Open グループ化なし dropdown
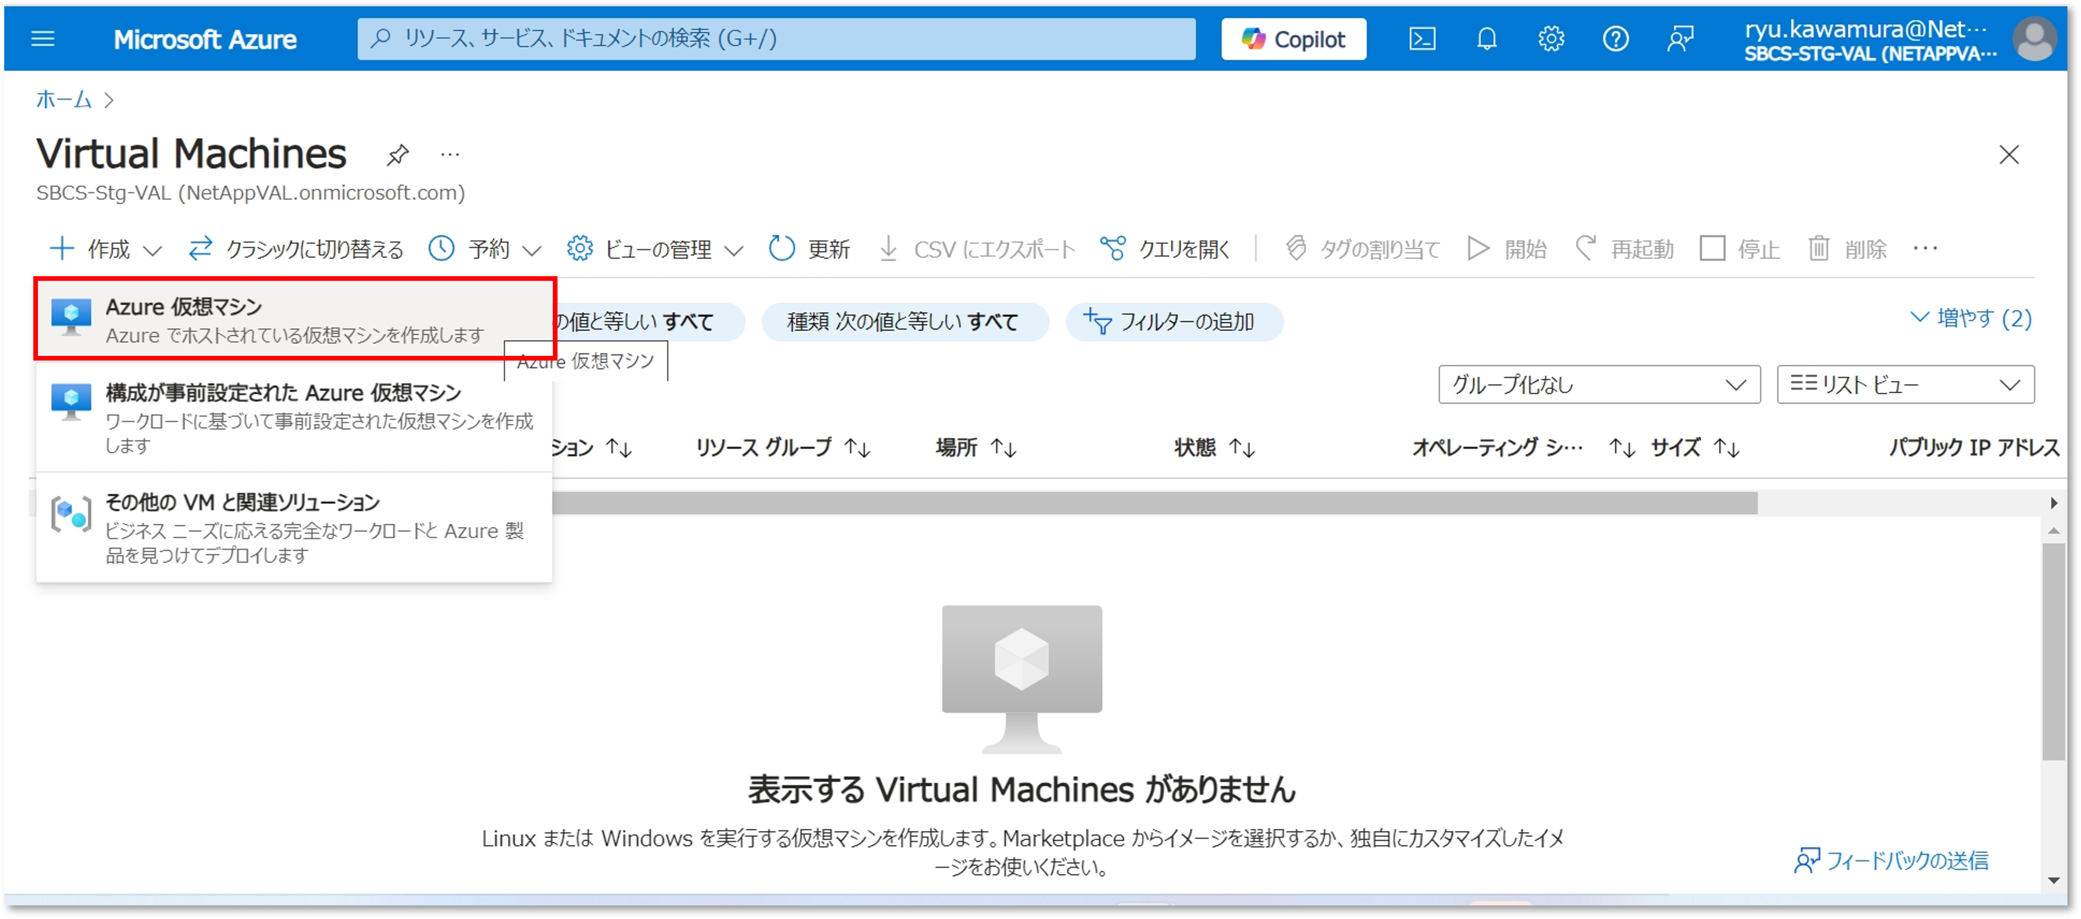 coord(1598,384)
